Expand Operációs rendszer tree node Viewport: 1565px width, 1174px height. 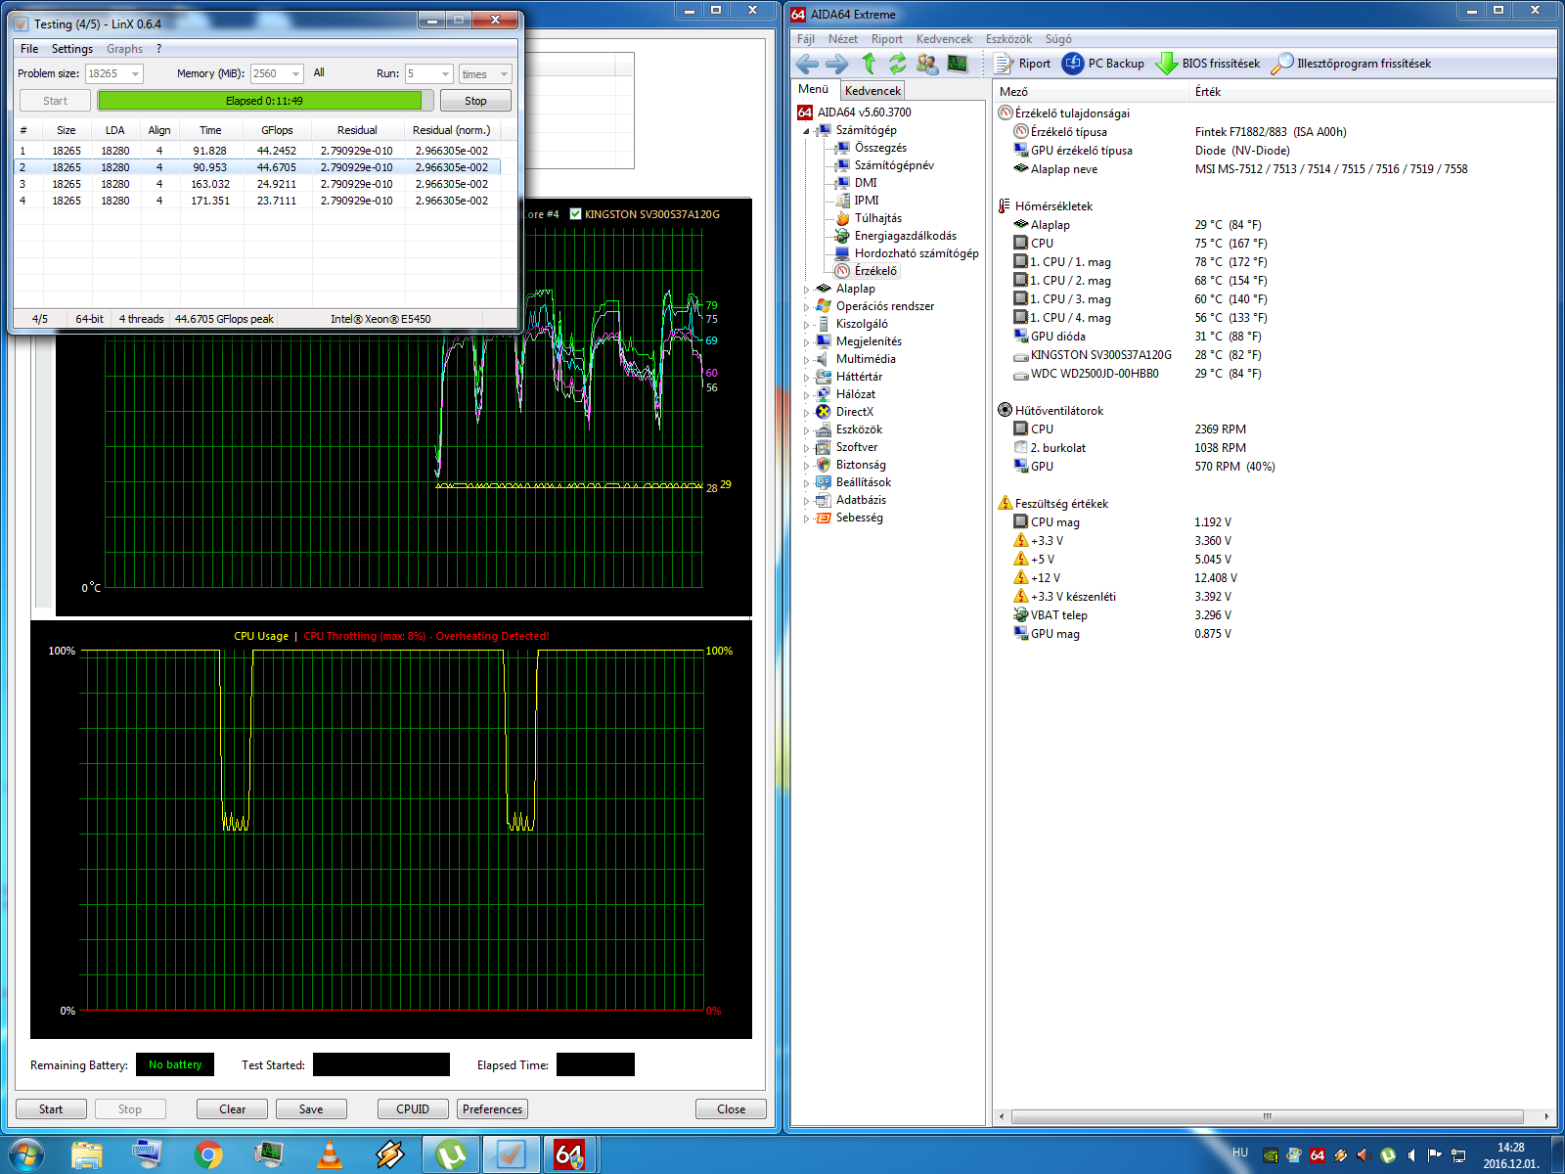click(x=807, y=306)
